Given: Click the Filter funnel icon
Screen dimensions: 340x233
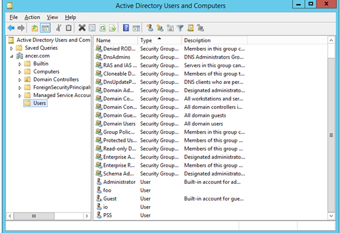Looking at the screenshot, I should [180, 28].
